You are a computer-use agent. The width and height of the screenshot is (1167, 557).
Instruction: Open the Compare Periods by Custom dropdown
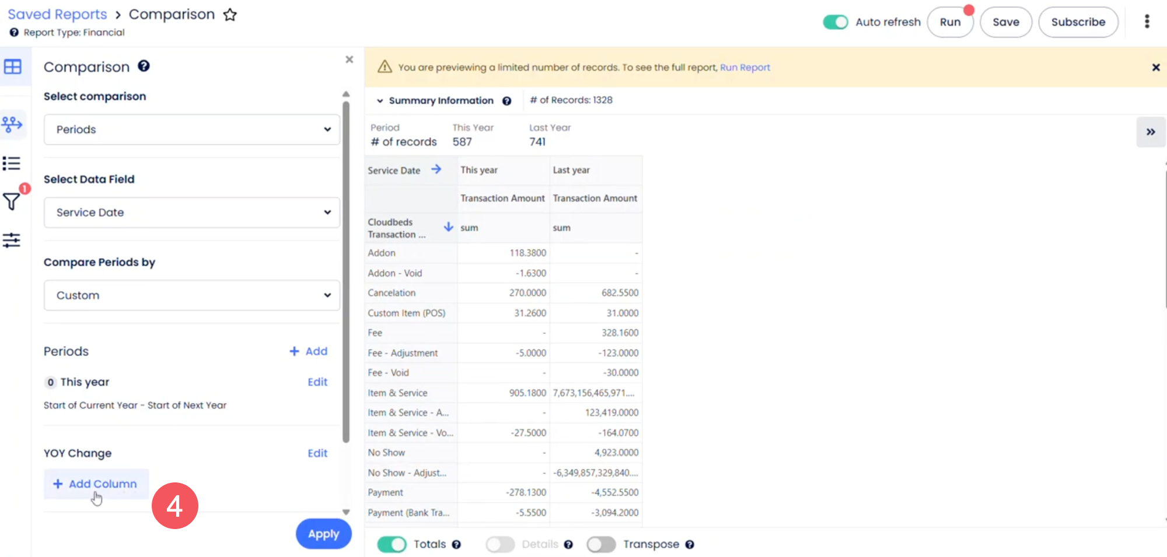[x=191, y=295]
